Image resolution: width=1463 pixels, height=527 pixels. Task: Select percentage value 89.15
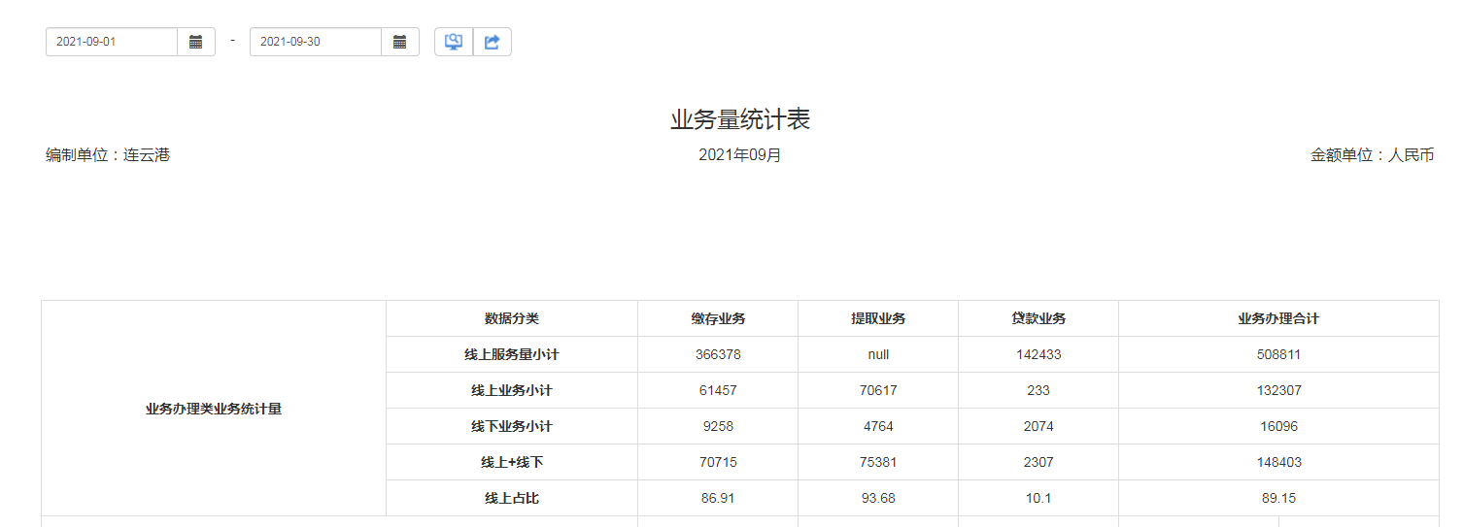click(x=1278, y=498)
